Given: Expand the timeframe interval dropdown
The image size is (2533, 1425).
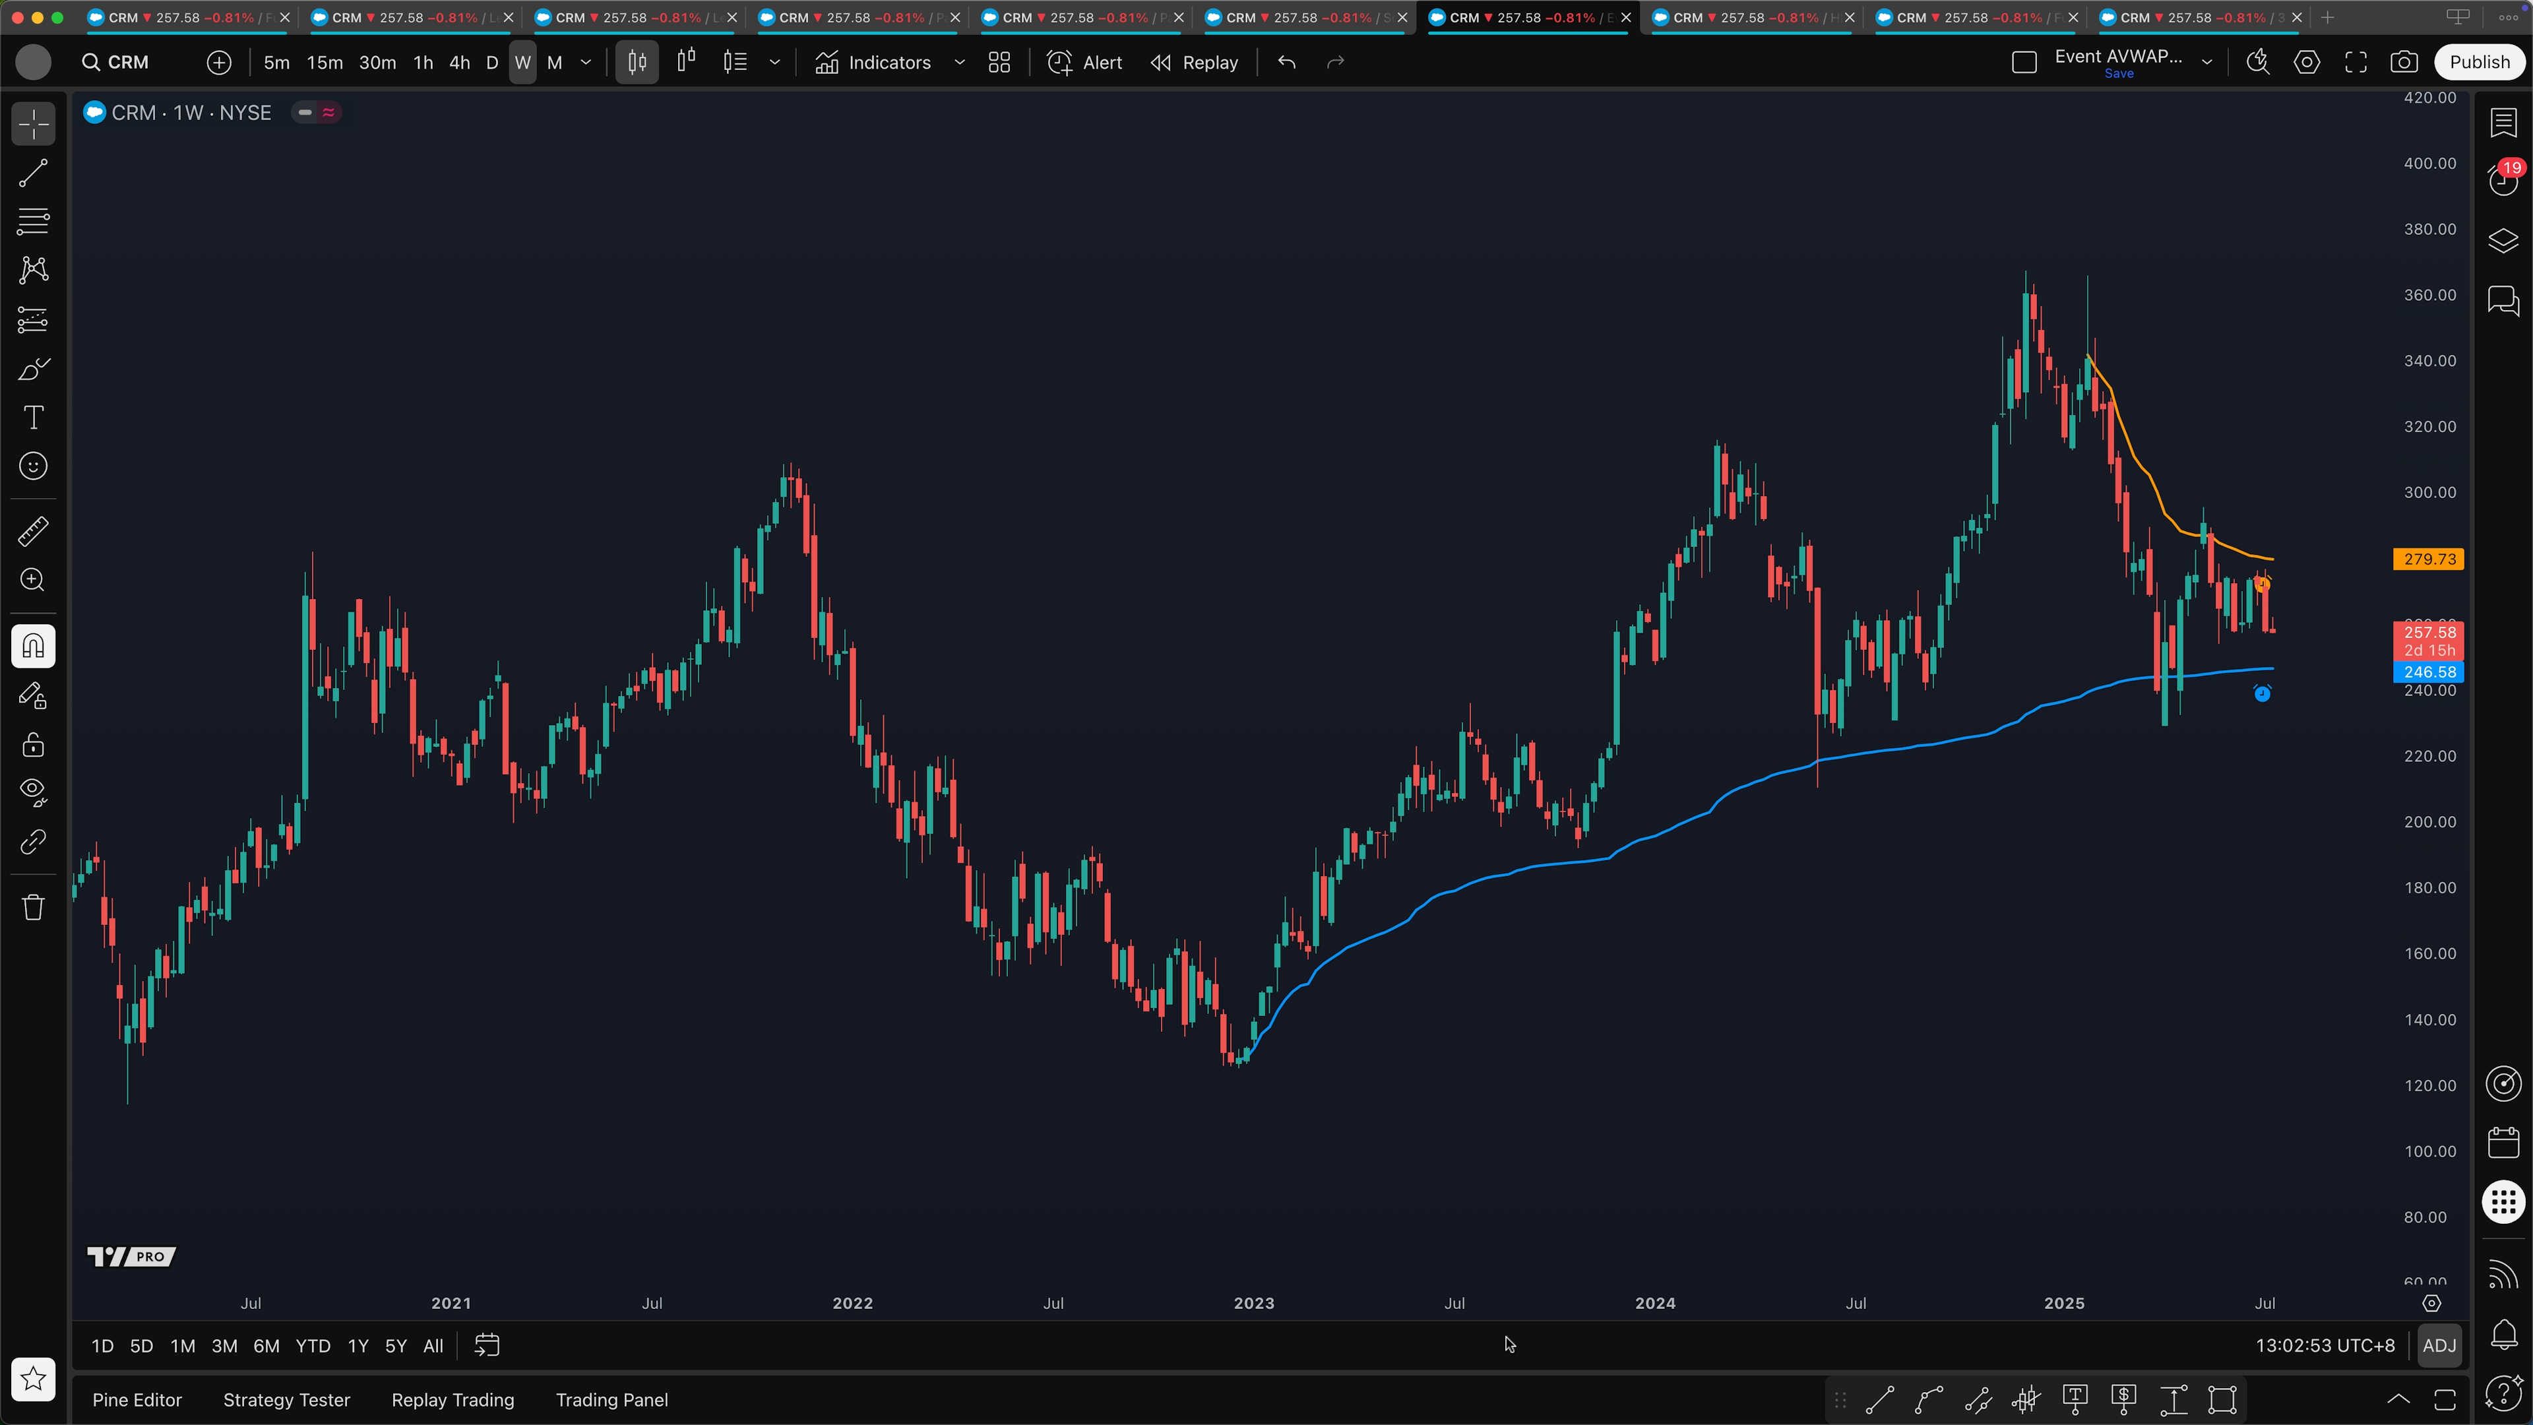Looking at the screenshot, I should click(x=586, y=63).
